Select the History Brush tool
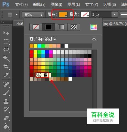Image resolution: width=127 pixels, height=132 pixels. coord(6,109)
